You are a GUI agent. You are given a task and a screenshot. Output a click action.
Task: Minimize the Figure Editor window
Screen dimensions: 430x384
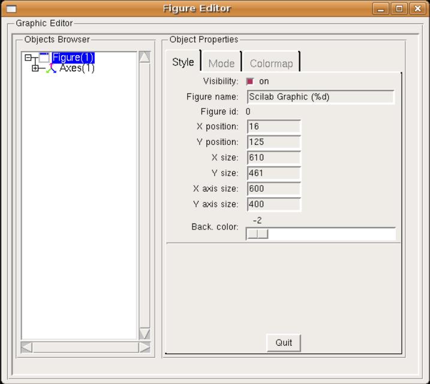click(381, 9)
